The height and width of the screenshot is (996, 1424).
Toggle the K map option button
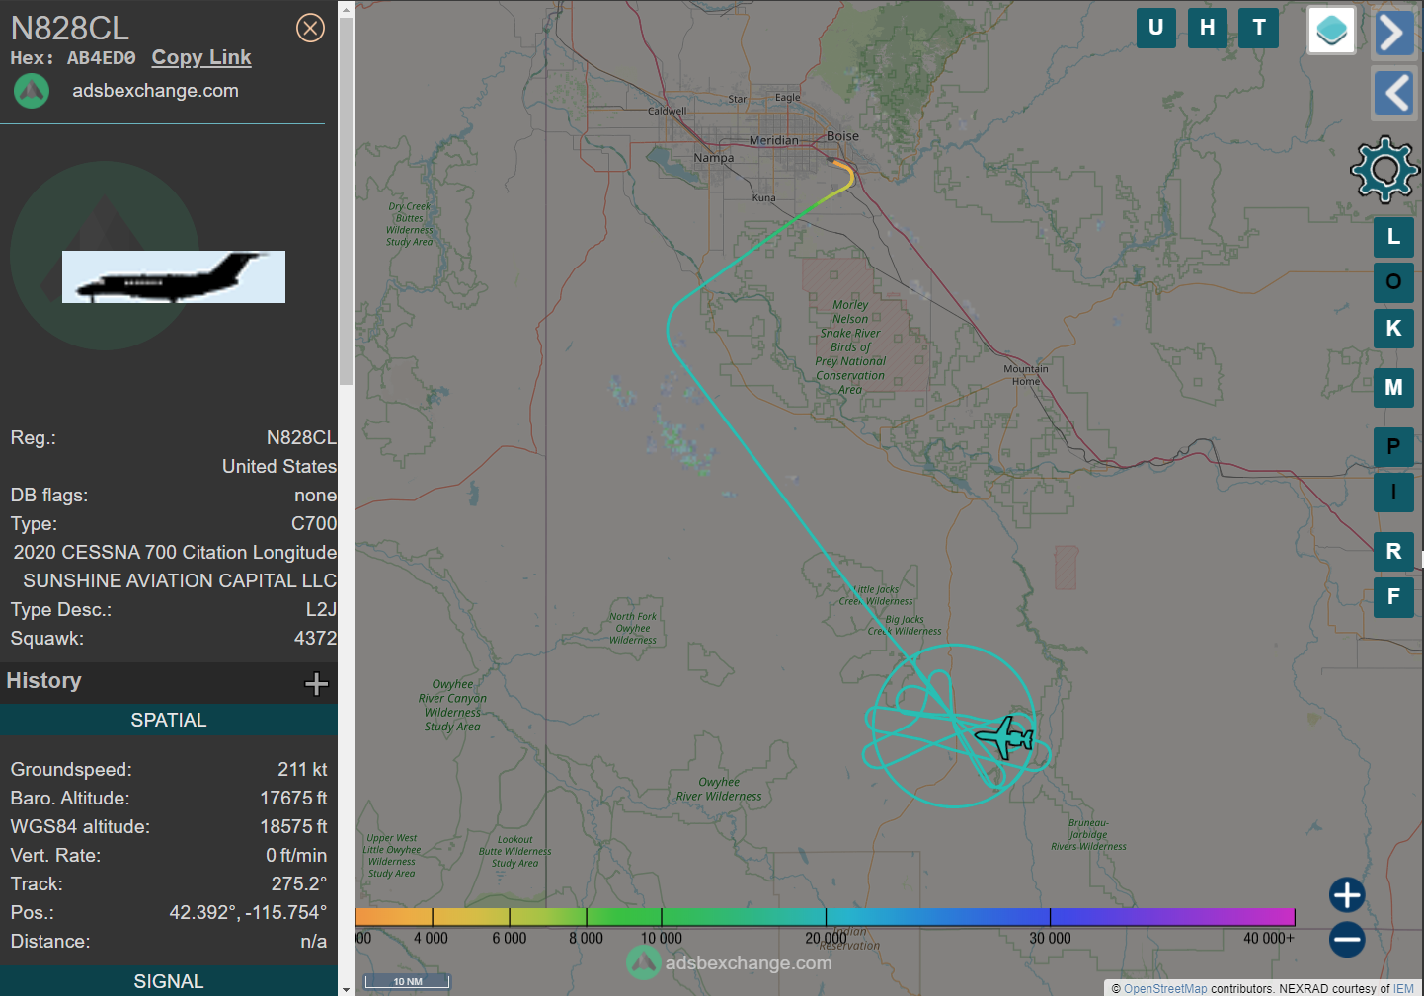[x=1393, y=329]
